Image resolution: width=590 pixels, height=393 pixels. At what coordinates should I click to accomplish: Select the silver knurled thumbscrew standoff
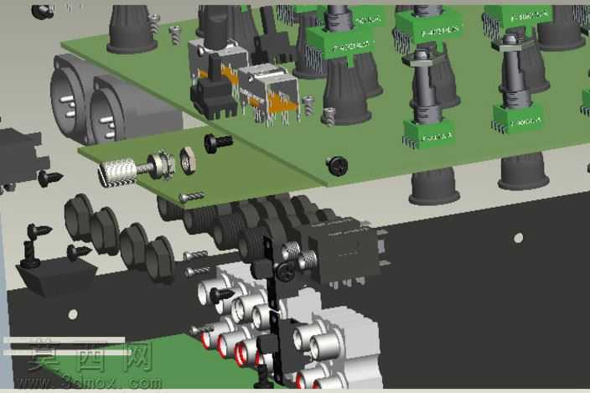coord(117,173)
